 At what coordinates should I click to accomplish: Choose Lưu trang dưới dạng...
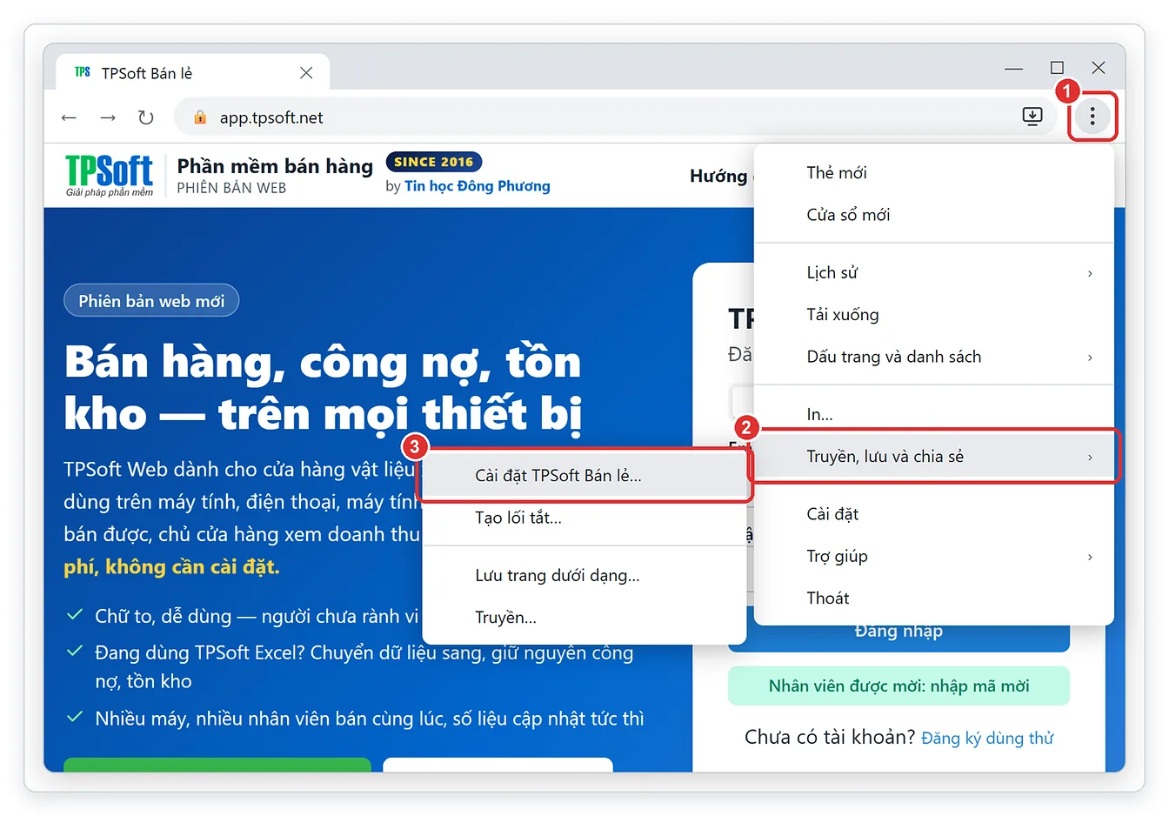(x=584, y=576)
